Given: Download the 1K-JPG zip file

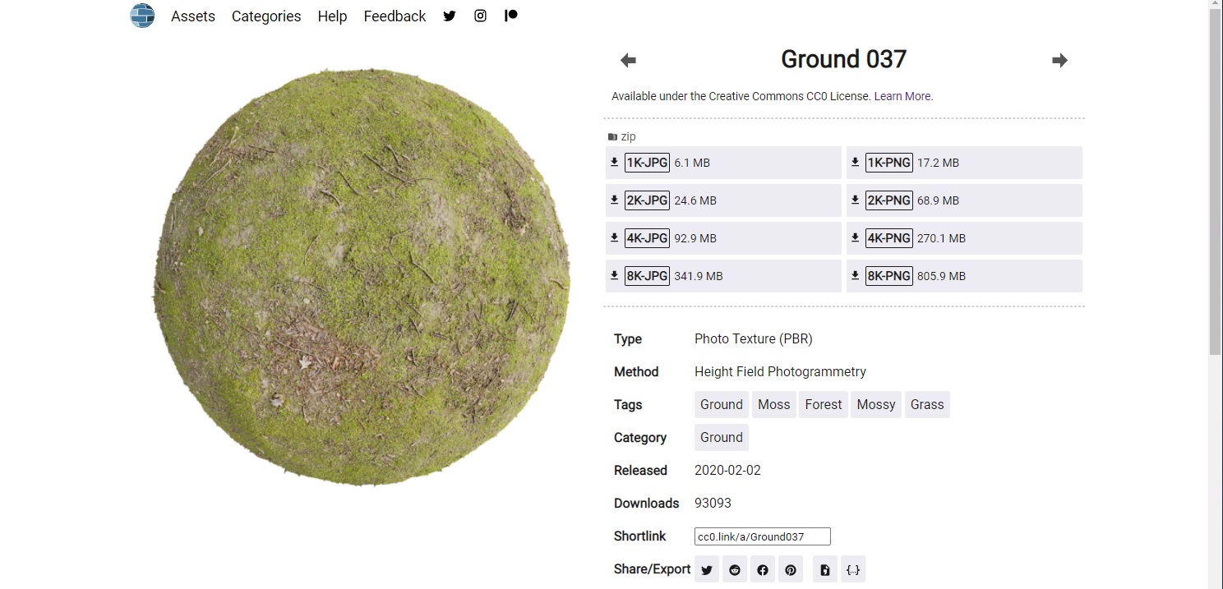Looking at the screenshot, I should coord(647,163).
